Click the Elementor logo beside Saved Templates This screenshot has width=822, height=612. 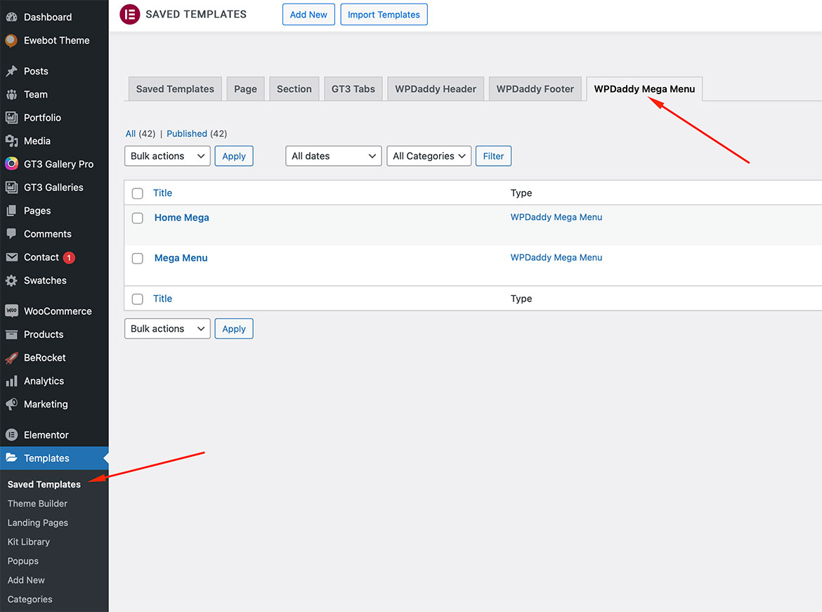tap(129, 14)
